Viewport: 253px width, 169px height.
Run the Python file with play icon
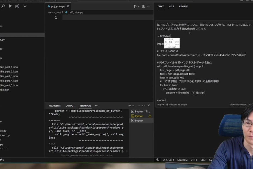pos(135,6)
